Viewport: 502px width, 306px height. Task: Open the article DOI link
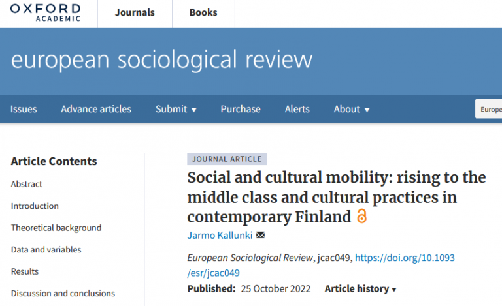click(321, 265)
